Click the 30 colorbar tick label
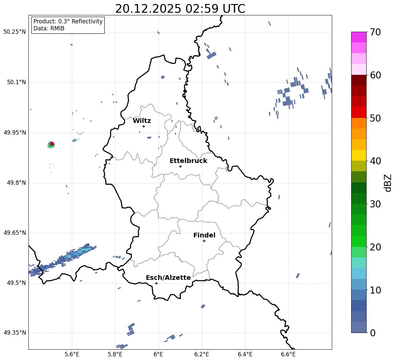 click(x=375, y=204)
